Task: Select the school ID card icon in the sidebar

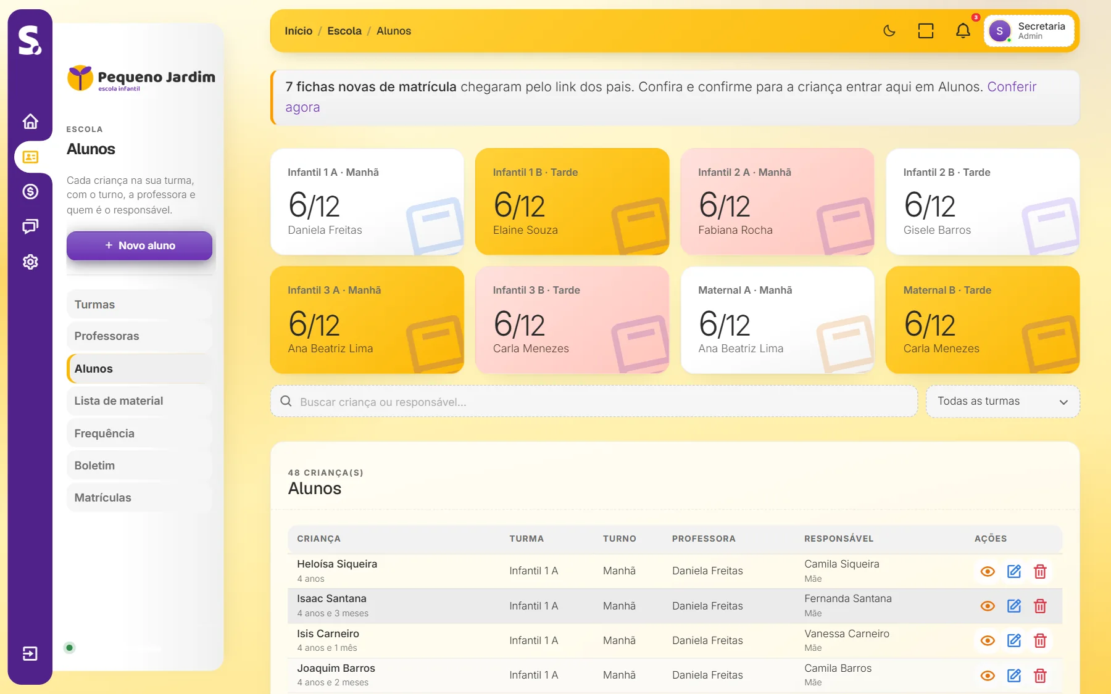Action: [x=30, y=157]
